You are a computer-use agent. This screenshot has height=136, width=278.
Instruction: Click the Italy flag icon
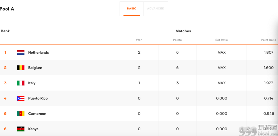tap(21, 83)
